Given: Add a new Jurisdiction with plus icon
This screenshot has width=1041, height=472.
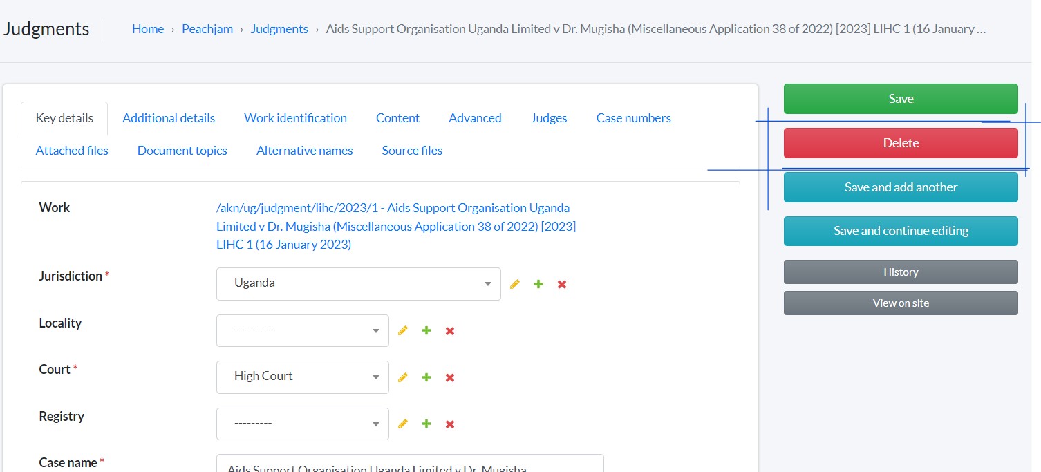Looking at the screenshot, I should tap(538, 284).
